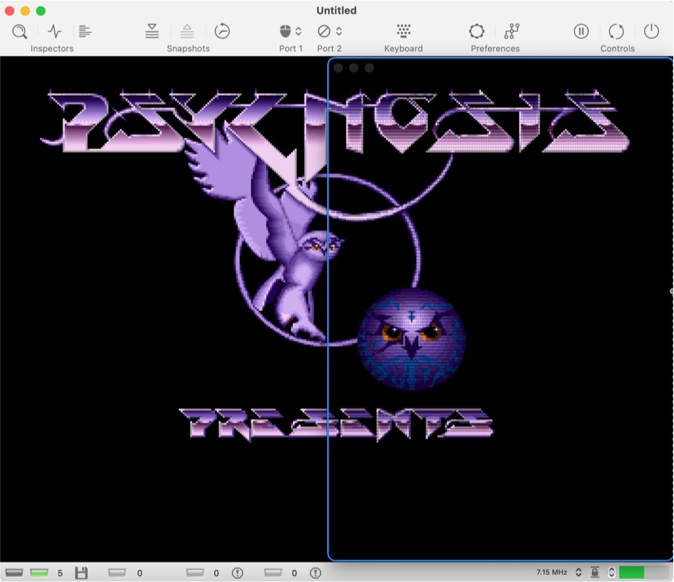Open the virtual Keyboard

point(403,31)
